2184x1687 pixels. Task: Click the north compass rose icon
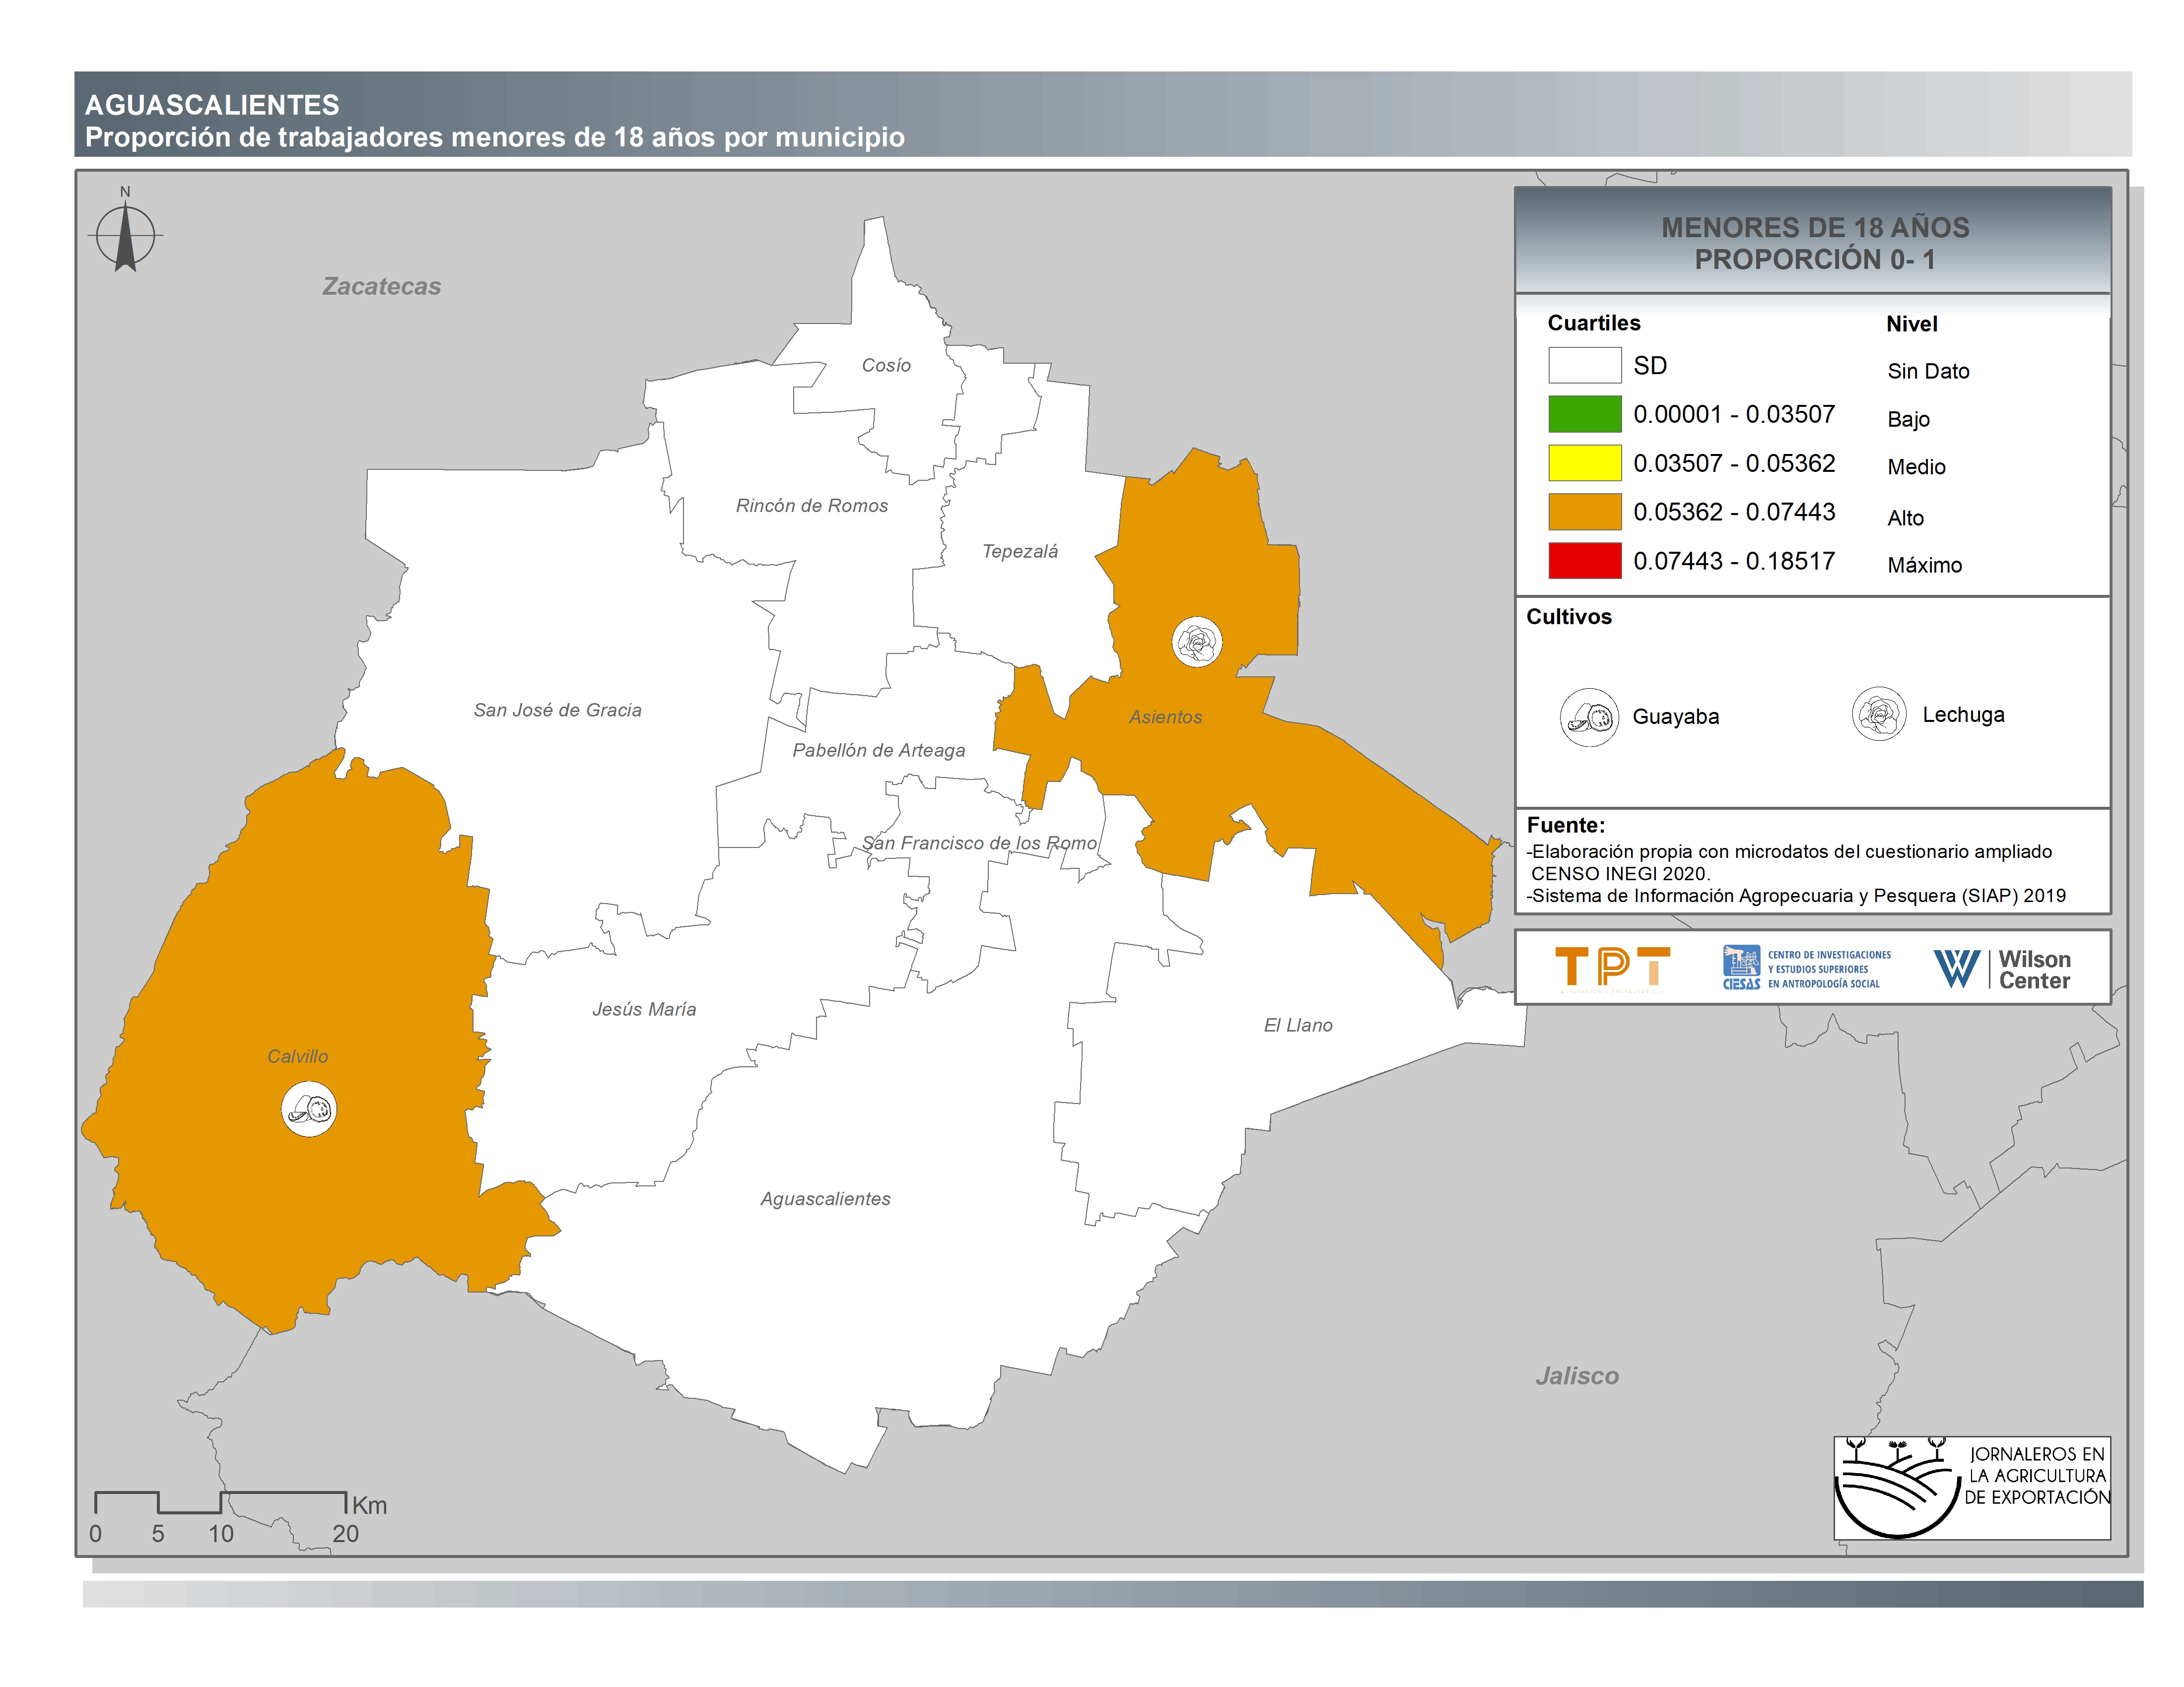[x=125, y=236]
